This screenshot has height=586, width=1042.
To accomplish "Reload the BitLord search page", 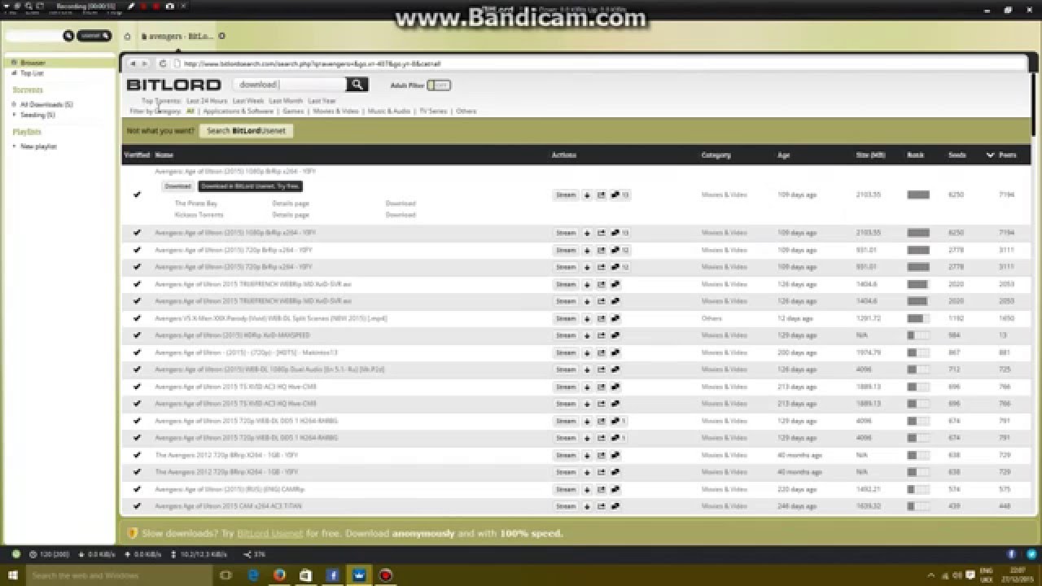I will pyautogui.click(x=163, y=63).
